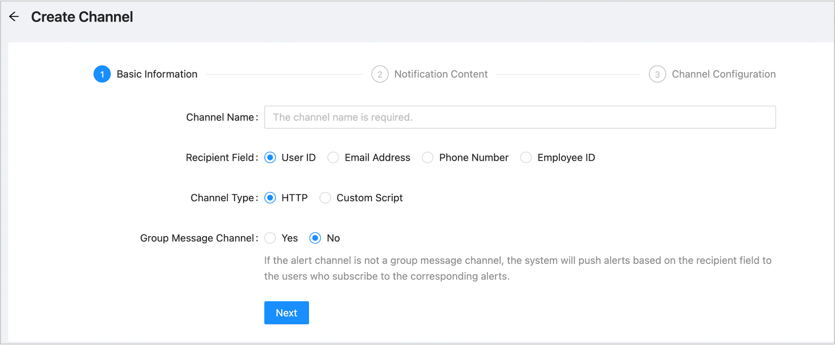The height and width of the screenshot is (345, 835).
Task: Click the step 1 circle icon
Action: point(102,74)
